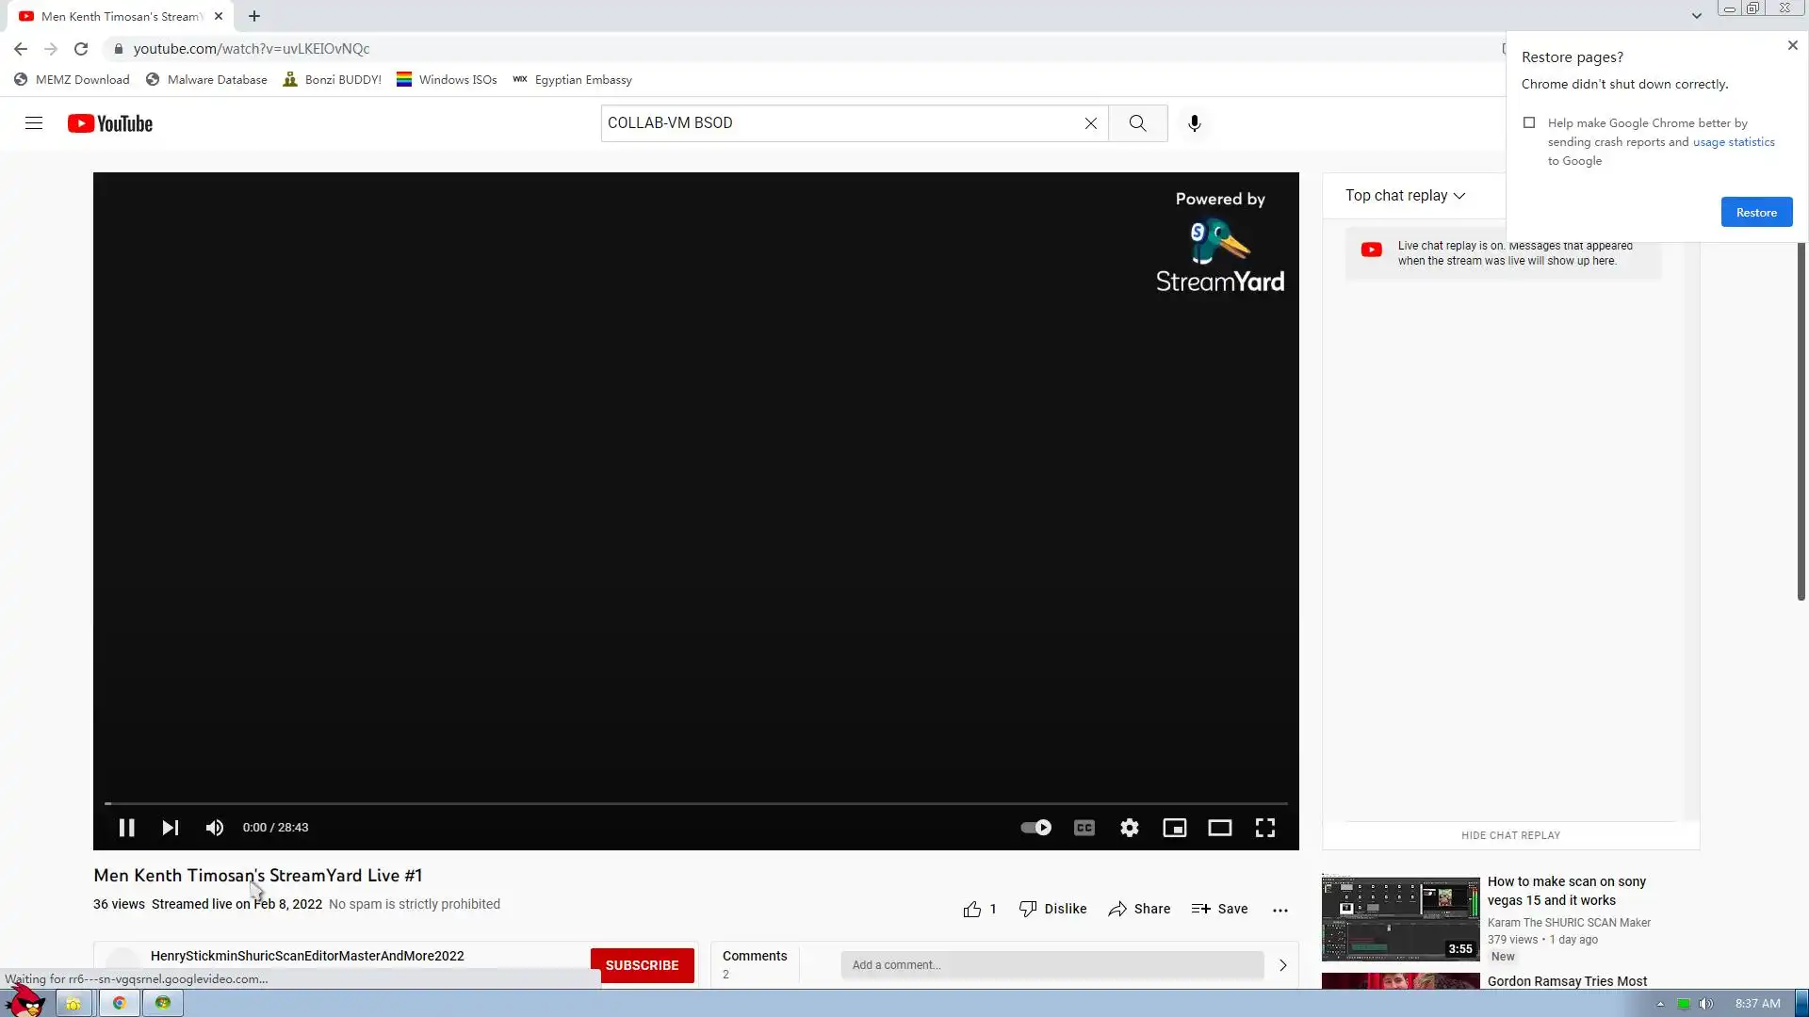Open the Malware Database bookmark
This screenshot has height=1017, width=1809.
(207, 80)
